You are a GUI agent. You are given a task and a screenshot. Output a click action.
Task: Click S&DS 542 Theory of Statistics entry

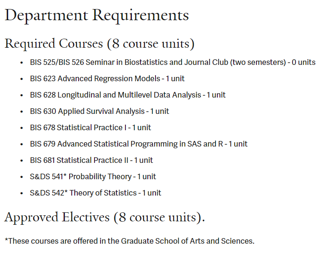(x=95, y=193)
